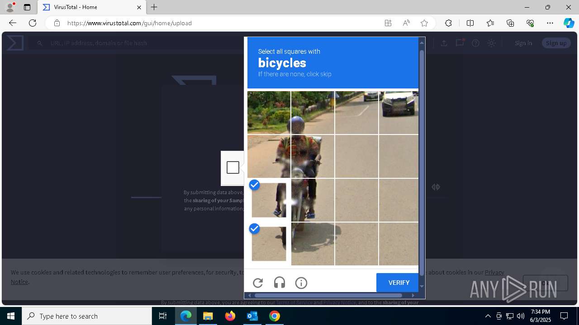The height and width of the screenshot is (325, 579).
Task: Open a new browser tab
Action: 154,7
